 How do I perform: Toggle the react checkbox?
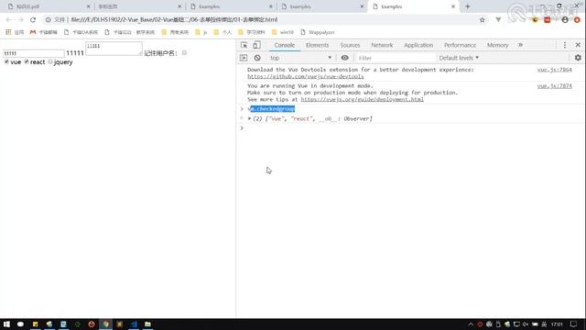27,61
